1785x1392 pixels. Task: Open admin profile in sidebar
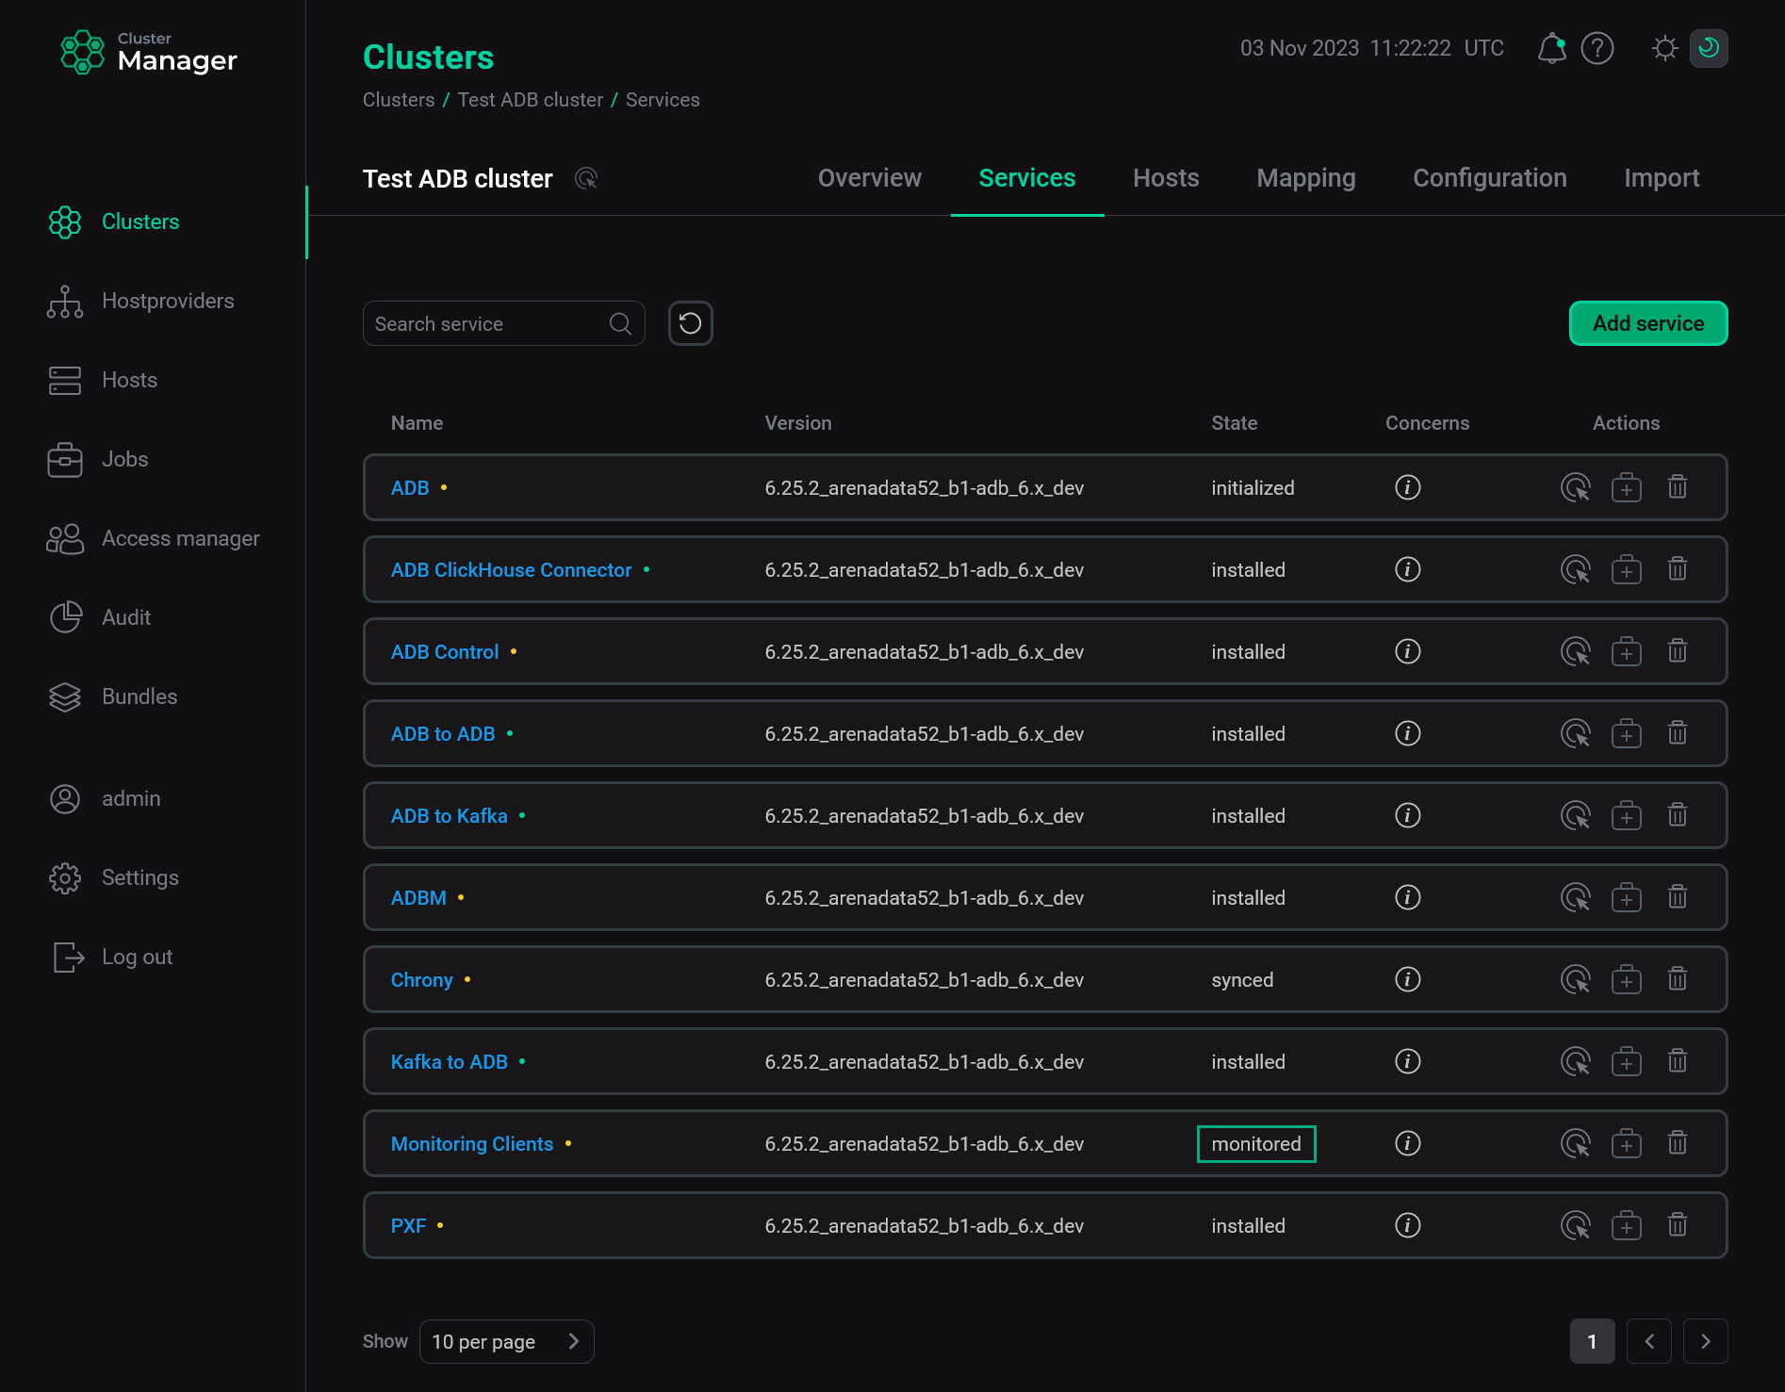click(106, 798)
